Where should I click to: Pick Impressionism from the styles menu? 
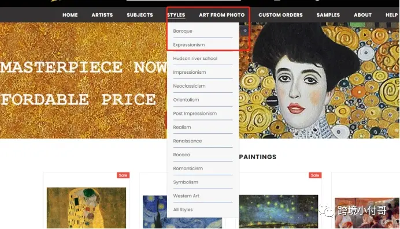pos(189,72)
